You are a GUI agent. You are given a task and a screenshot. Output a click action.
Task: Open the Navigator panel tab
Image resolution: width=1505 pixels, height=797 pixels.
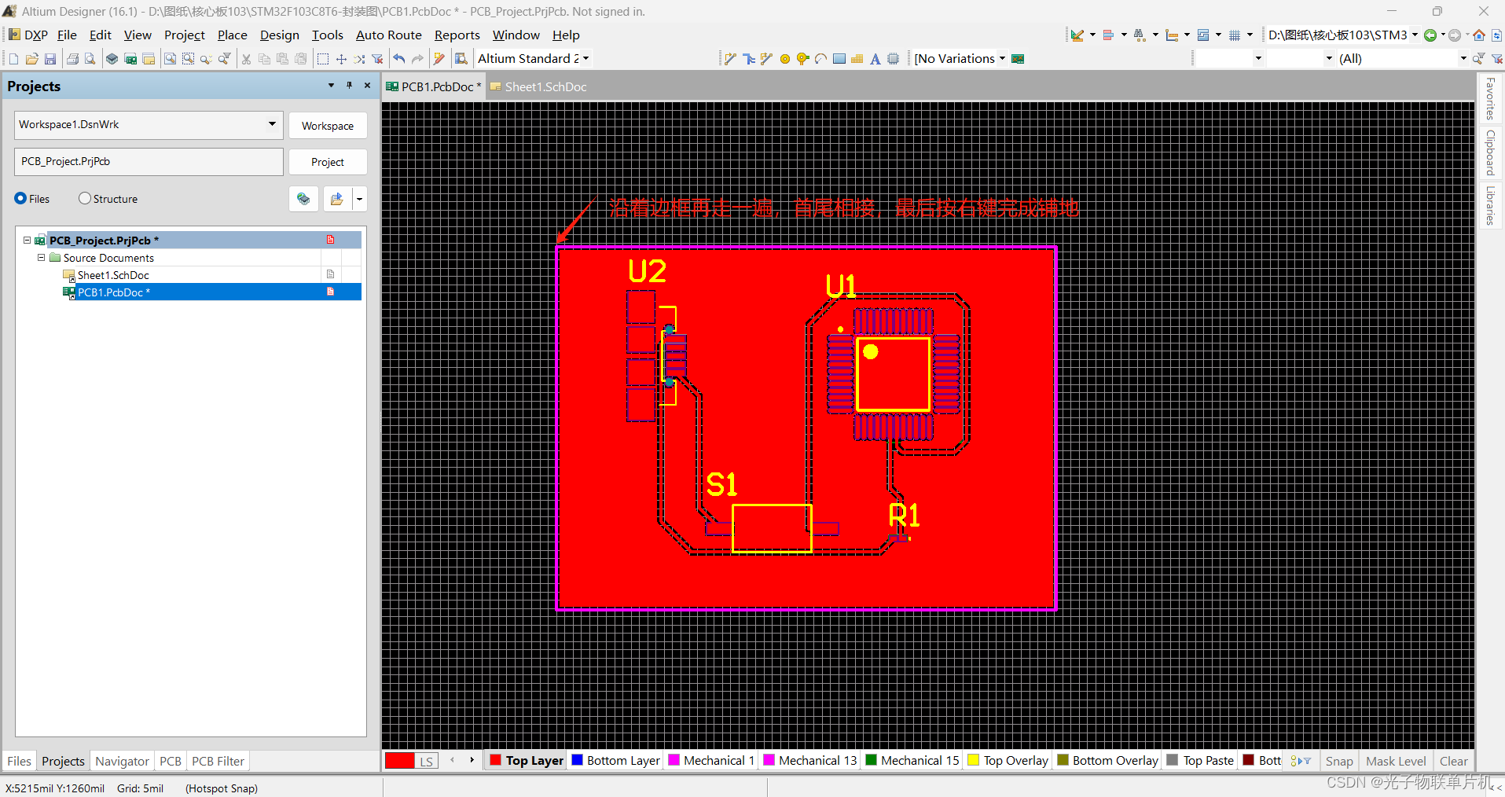[122, 761]
